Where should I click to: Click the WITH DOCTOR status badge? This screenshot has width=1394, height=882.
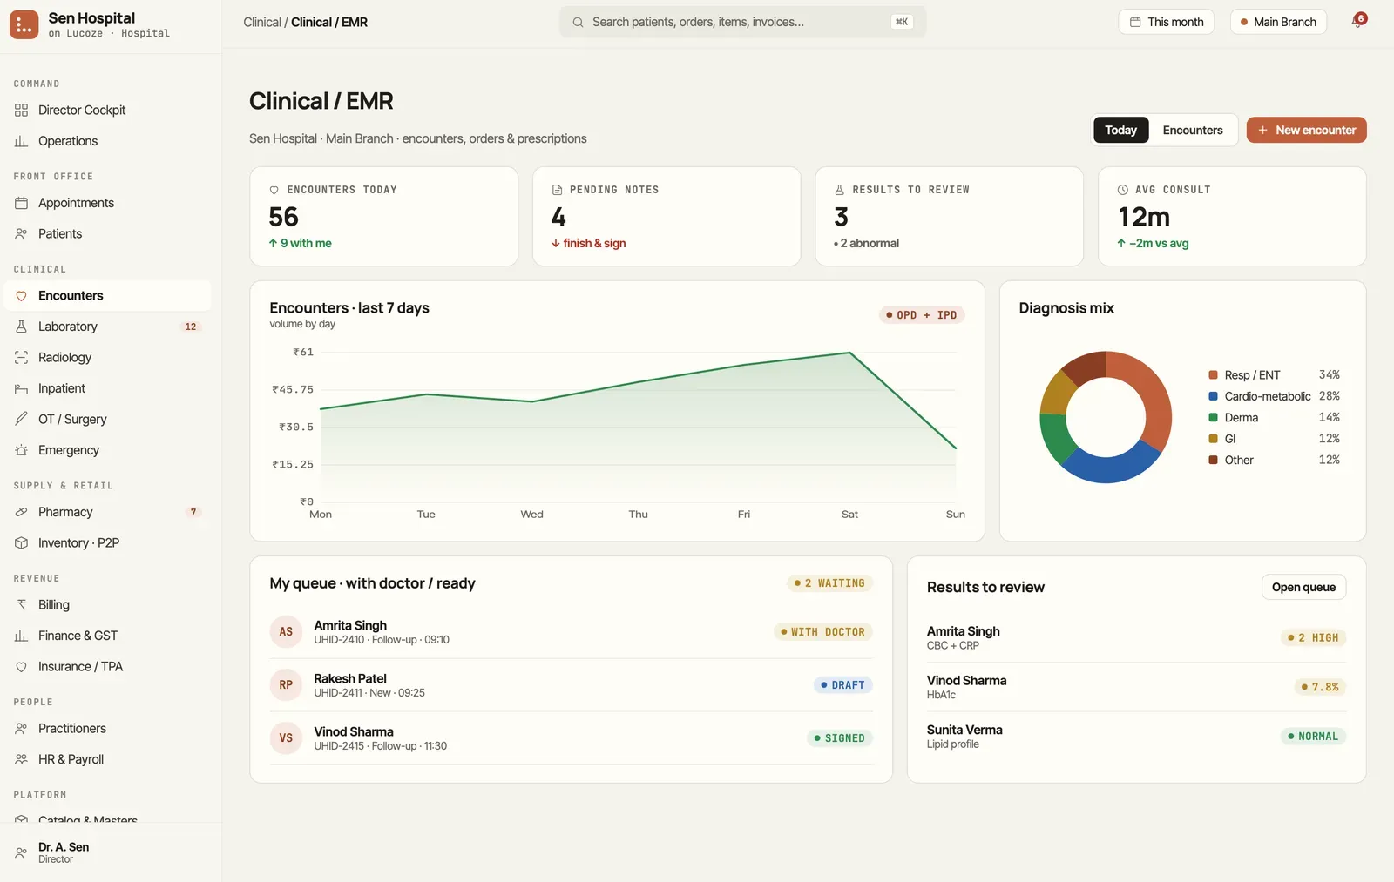[x=822, y=632]
